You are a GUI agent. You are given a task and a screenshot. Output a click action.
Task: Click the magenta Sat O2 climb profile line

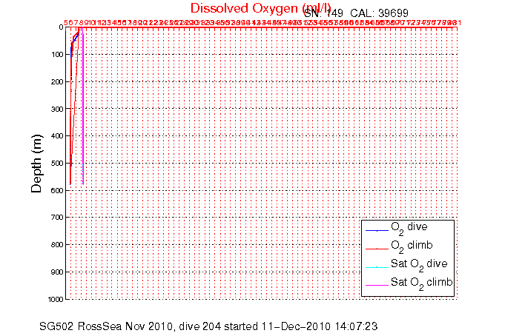coord(83,106)
